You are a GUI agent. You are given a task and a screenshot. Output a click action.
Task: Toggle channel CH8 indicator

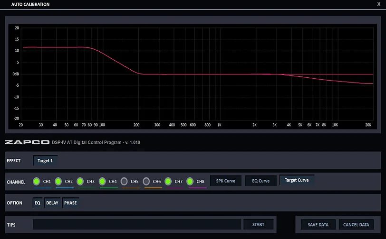pyautogui.click(x=190, y=182)
